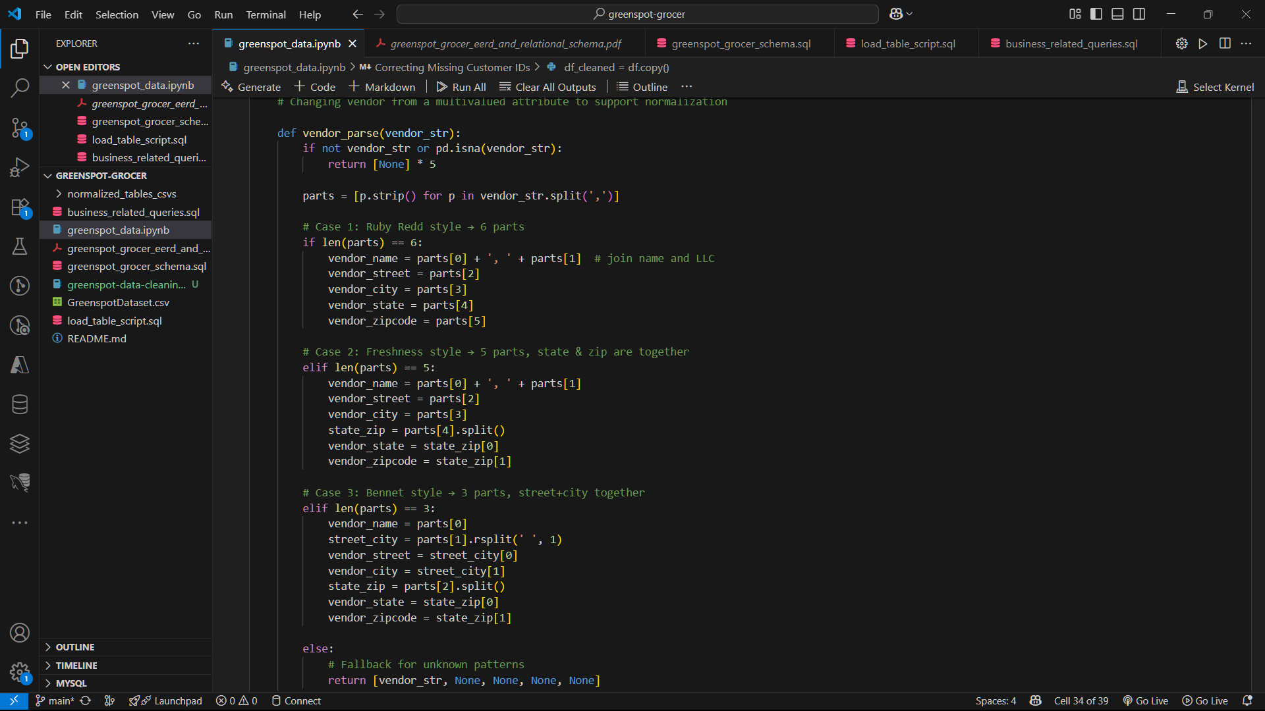Open the Database view icon
Screen dimensions: 1265x711
pyautogui.click(x=20, y=404)
